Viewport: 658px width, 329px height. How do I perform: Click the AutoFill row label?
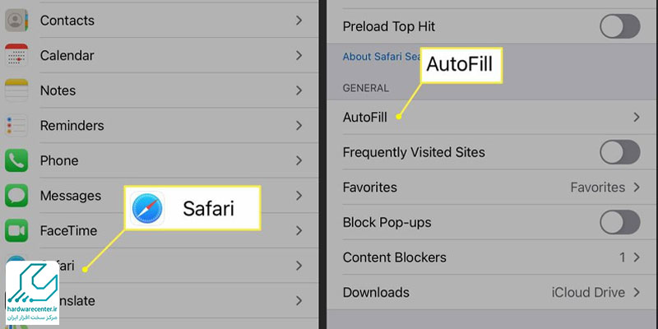tap(364, 117)
